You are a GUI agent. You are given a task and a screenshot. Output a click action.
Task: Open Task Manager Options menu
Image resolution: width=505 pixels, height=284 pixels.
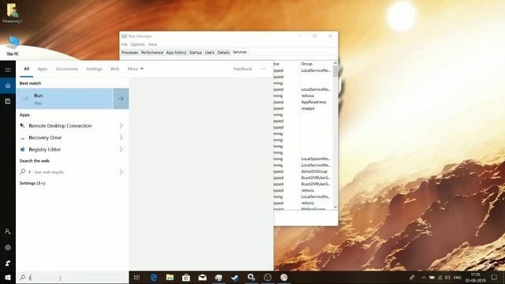point(137,44)
